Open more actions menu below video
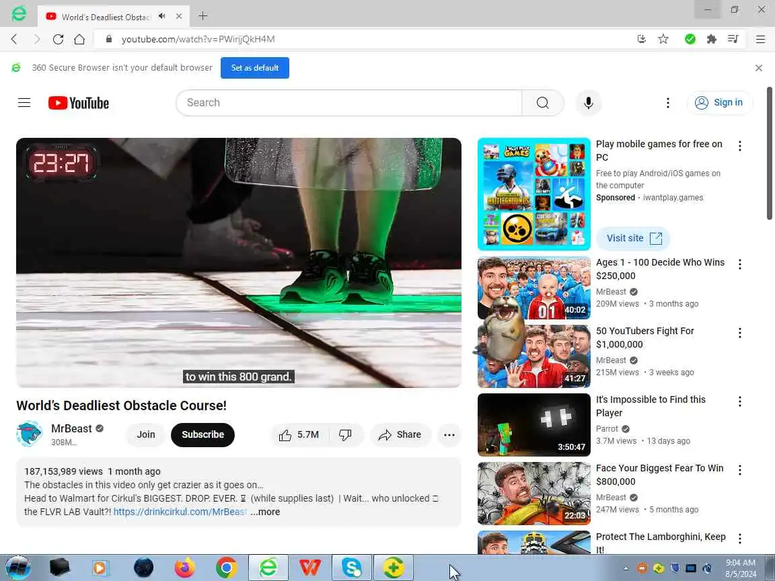Image resolution: width=775 pixels, height=581 pixels. point(449,435)
